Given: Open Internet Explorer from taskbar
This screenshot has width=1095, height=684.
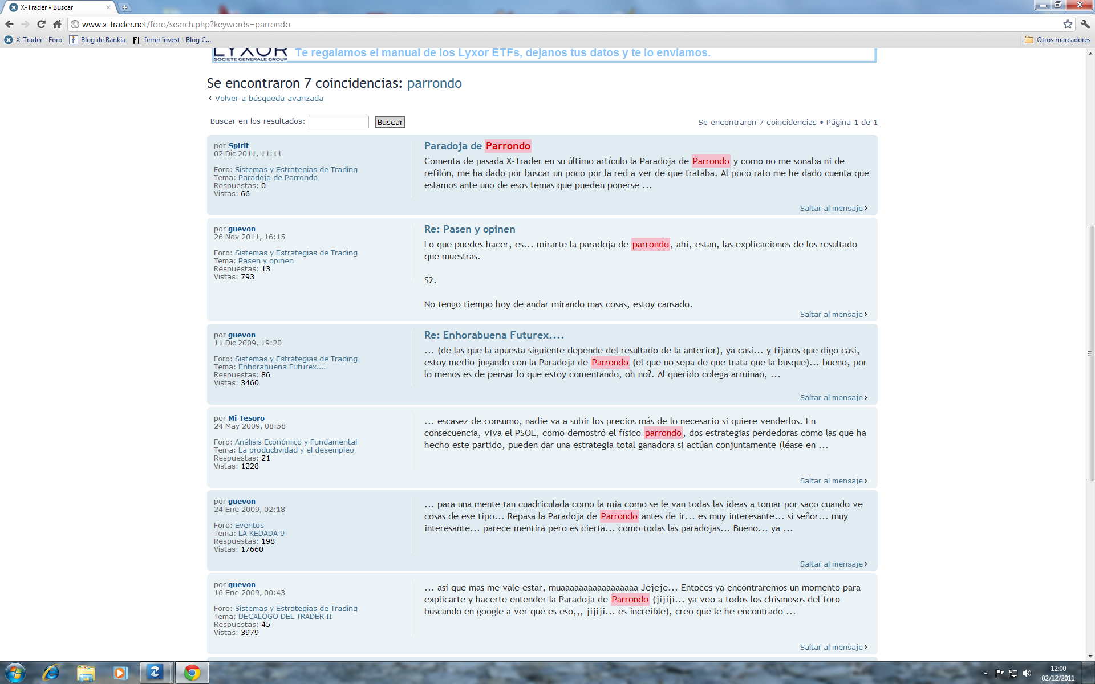Looking at the screenshot, I should coord(51,673).
